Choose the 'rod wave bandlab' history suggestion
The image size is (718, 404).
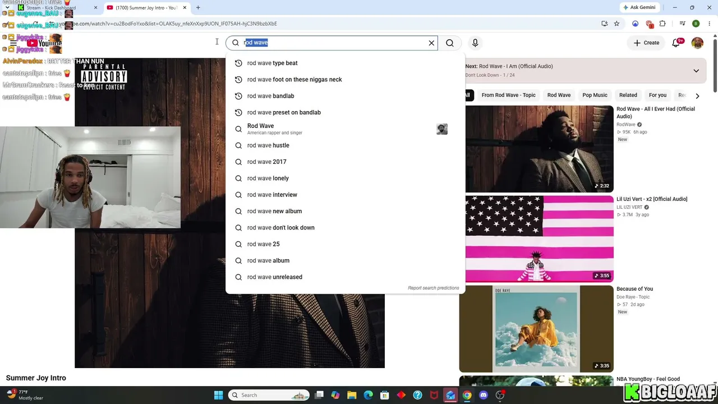pos(345,96)
